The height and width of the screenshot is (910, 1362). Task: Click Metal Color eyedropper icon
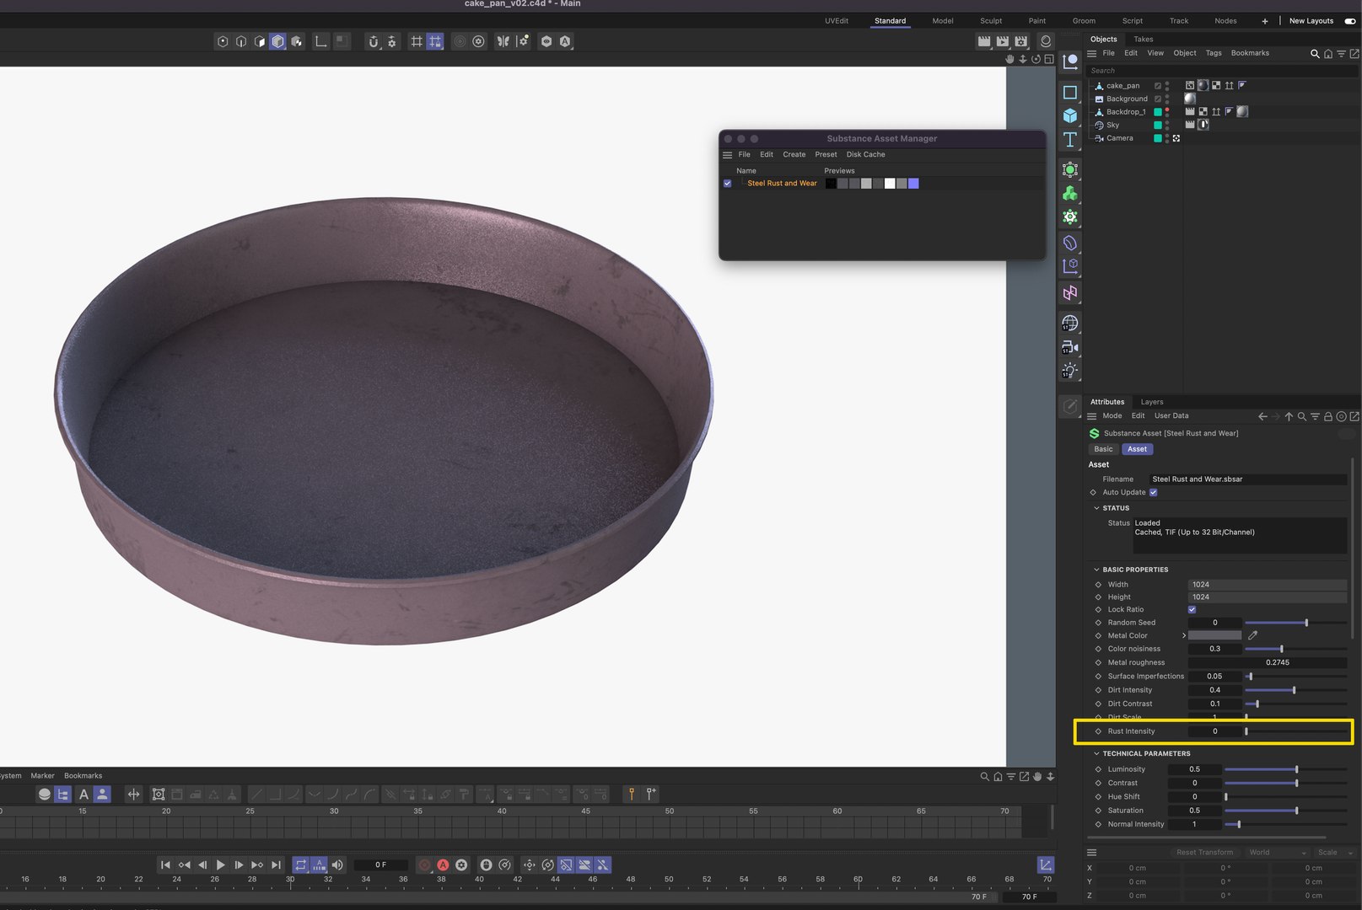1253,635
